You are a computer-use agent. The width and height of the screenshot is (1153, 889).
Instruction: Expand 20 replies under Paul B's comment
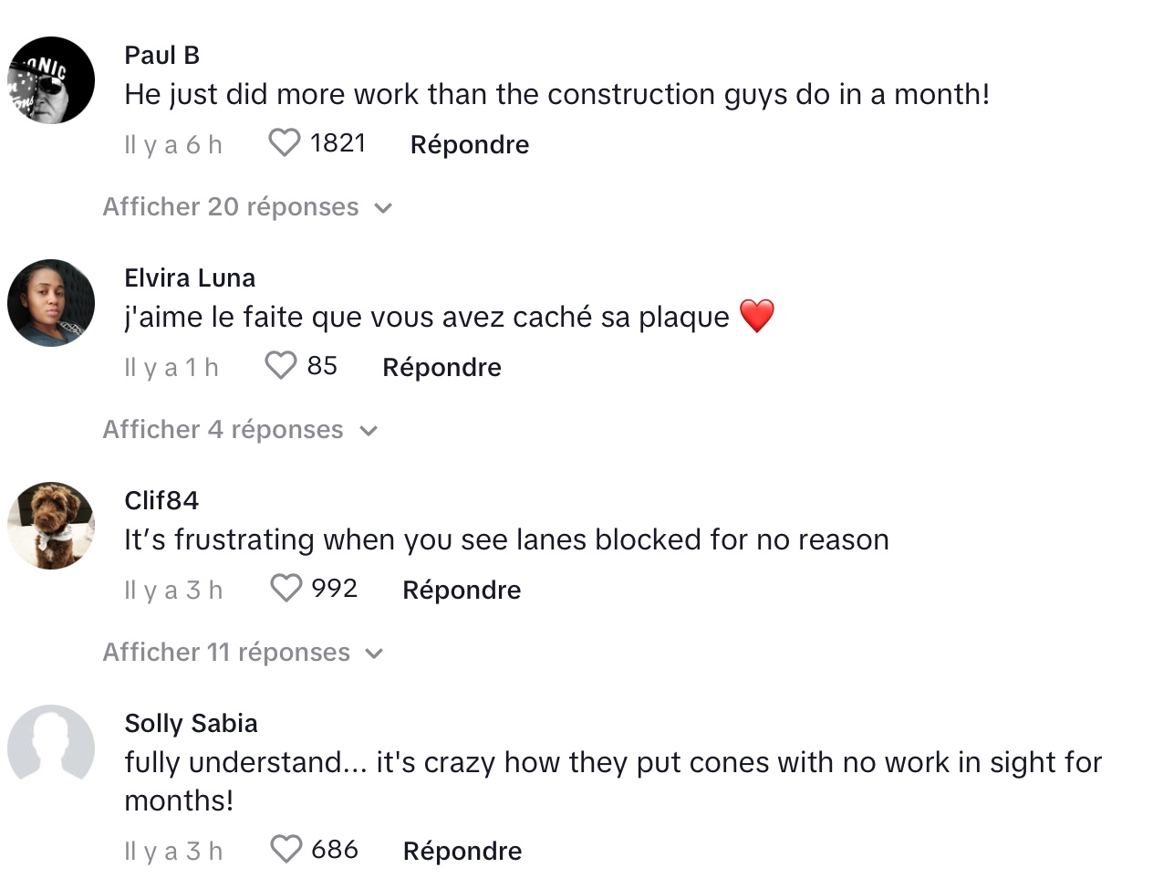click(x=247, y=207)
